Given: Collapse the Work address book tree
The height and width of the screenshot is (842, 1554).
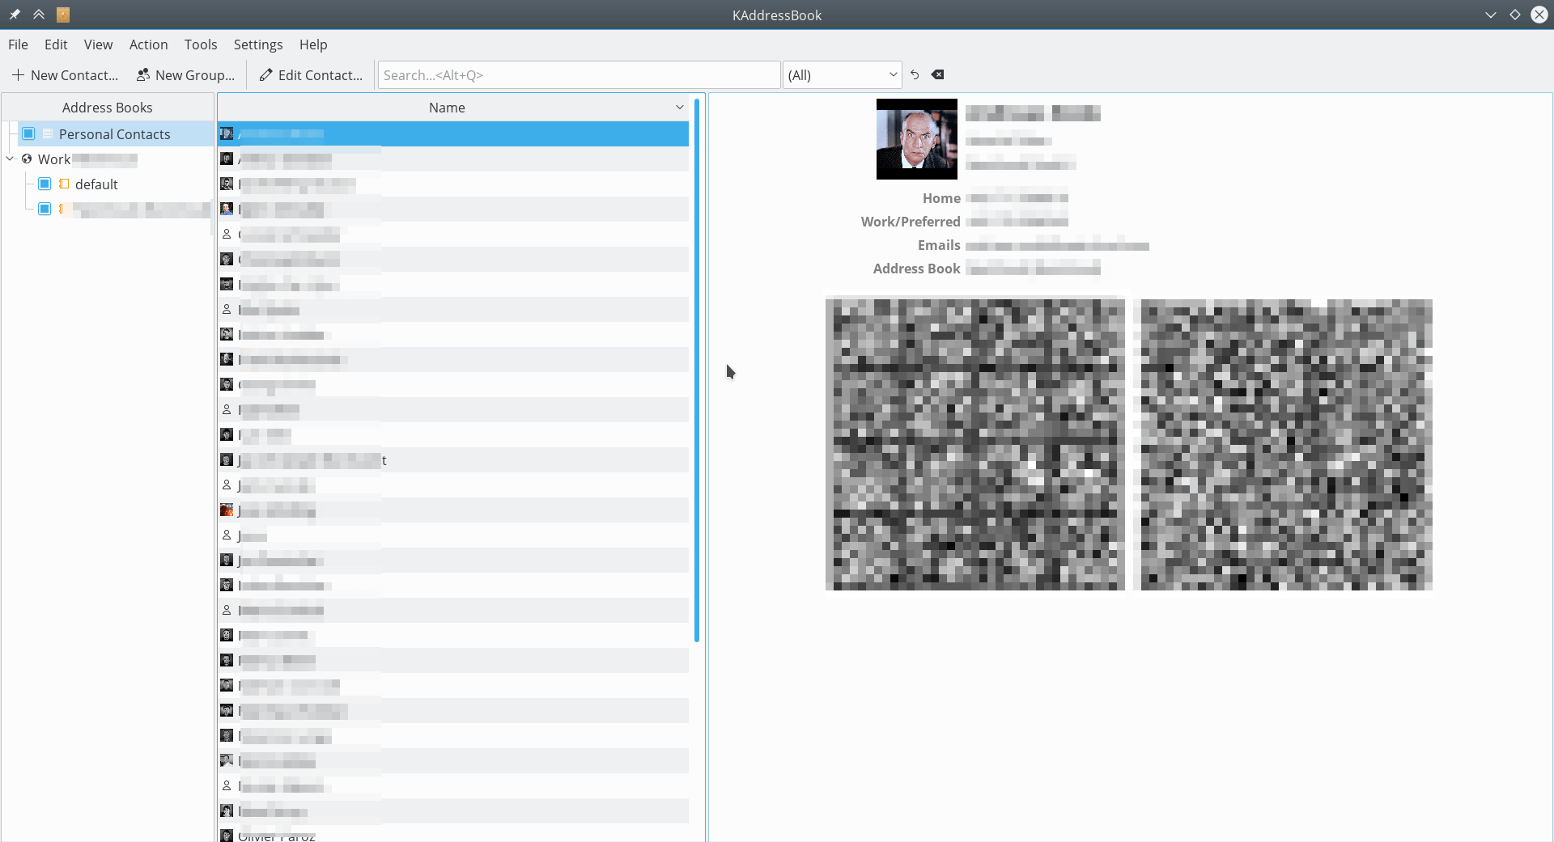Looking at the screenshot, I should click(x=11, y=159).
